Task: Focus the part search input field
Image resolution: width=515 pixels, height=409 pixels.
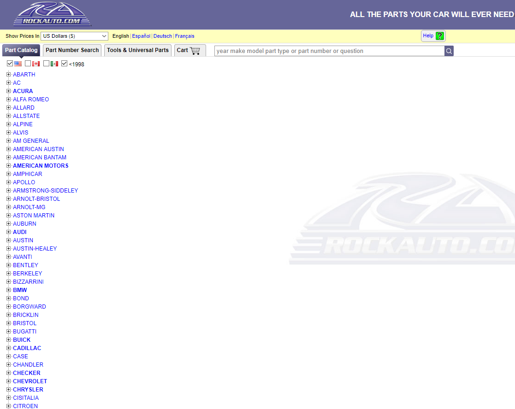Action: 330,51
